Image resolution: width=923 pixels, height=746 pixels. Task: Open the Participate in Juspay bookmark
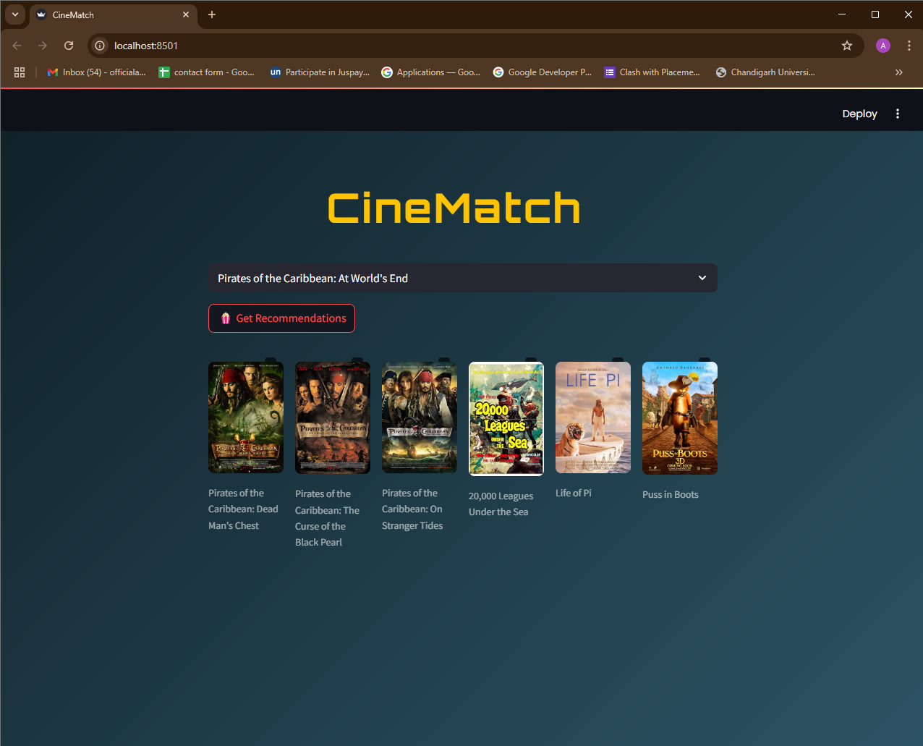pyautogui.click(x=319, y=72)
